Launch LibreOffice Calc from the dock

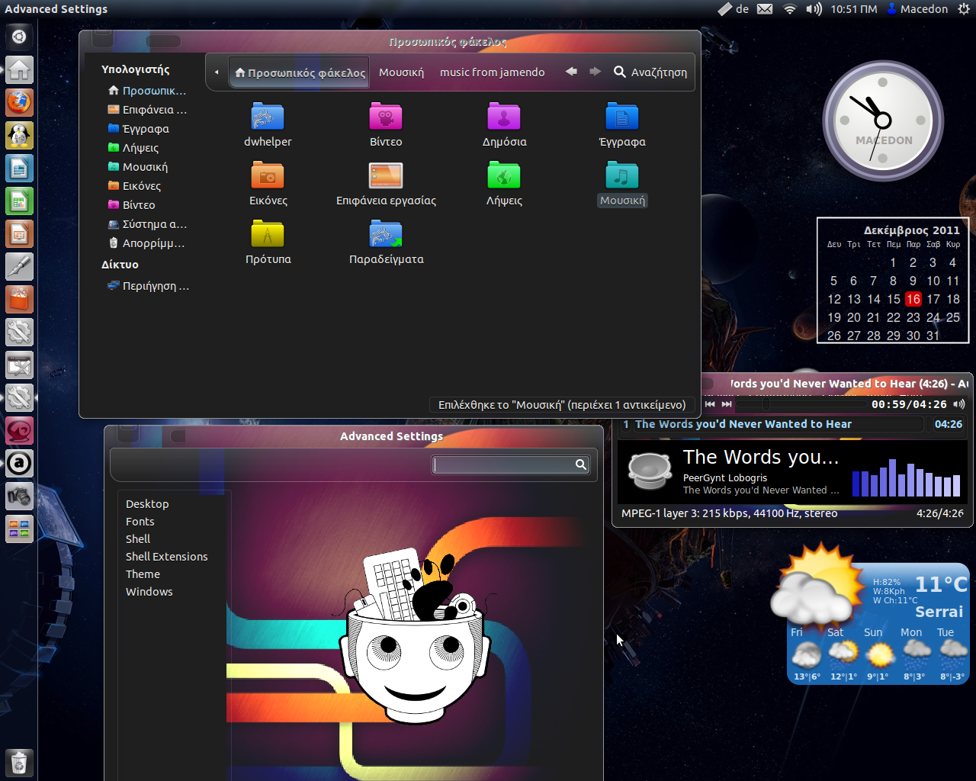19,201
